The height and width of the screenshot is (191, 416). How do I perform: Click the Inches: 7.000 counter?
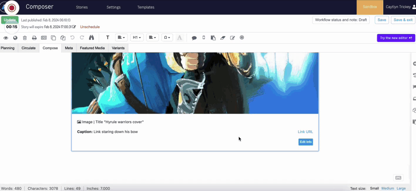pos(98,188)
